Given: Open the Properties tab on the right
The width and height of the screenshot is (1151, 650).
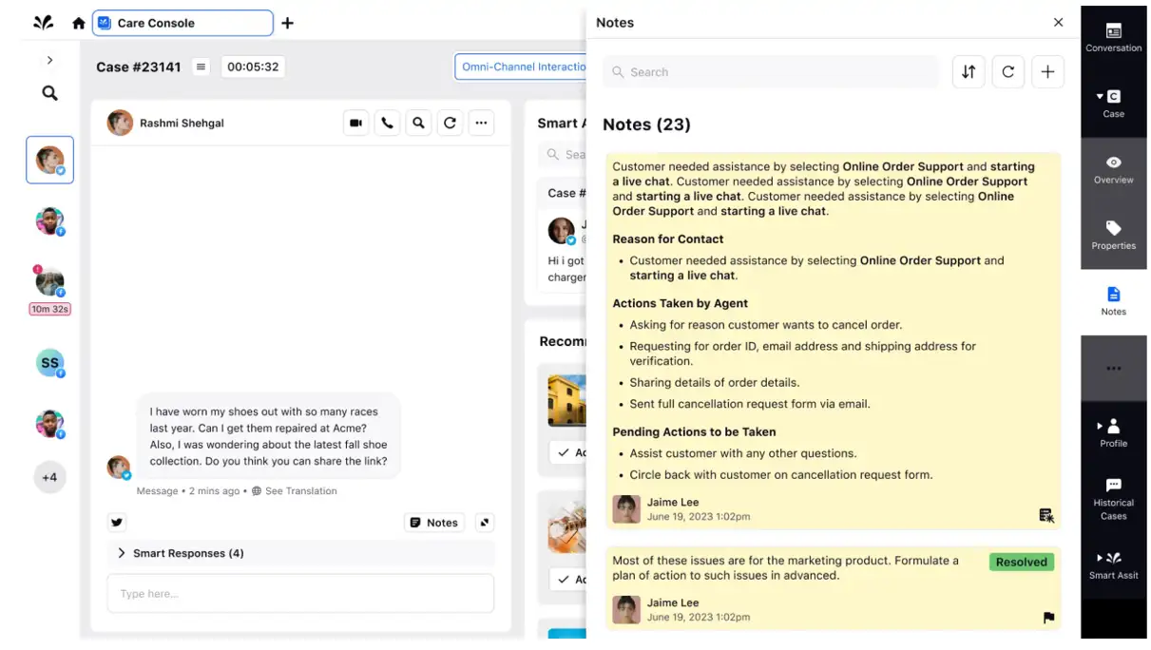Looking at the screenshot, I should [x=1113, y=235].
